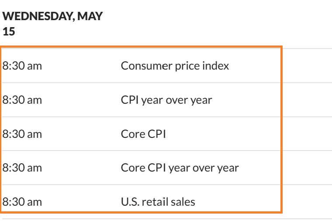Click Core CPI year over year text

[x=180, y=168]
